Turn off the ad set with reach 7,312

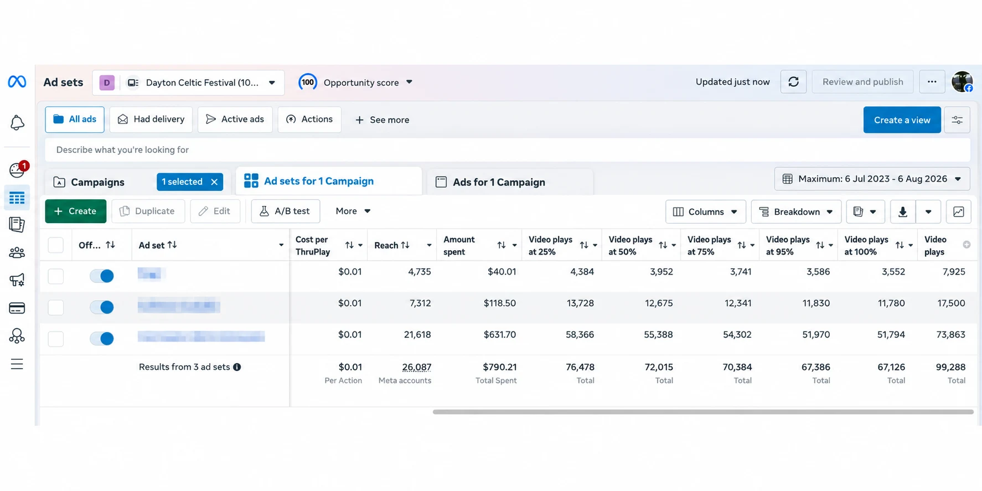[102, 307]
